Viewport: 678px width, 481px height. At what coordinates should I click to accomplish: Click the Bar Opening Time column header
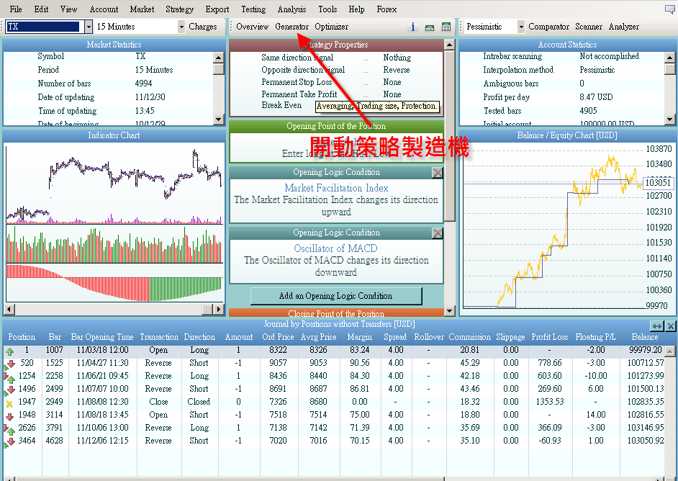pos(102,338)
